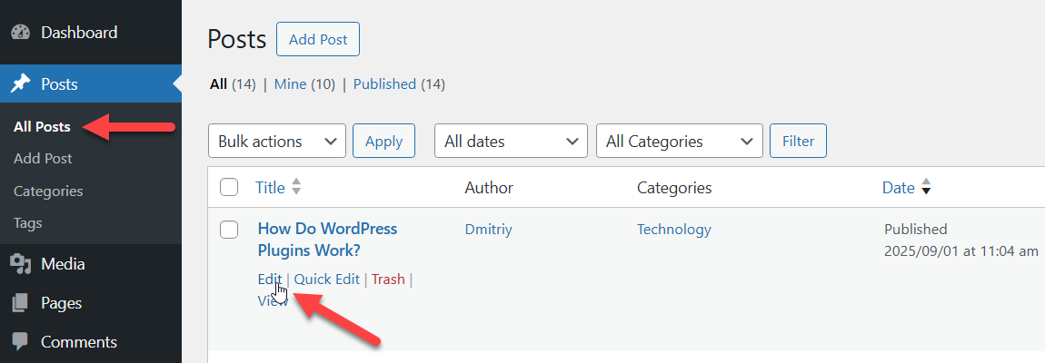This screenshot has width=1045, height=363.
Task: Click the Add Post button beside heading
Action: 318,39
